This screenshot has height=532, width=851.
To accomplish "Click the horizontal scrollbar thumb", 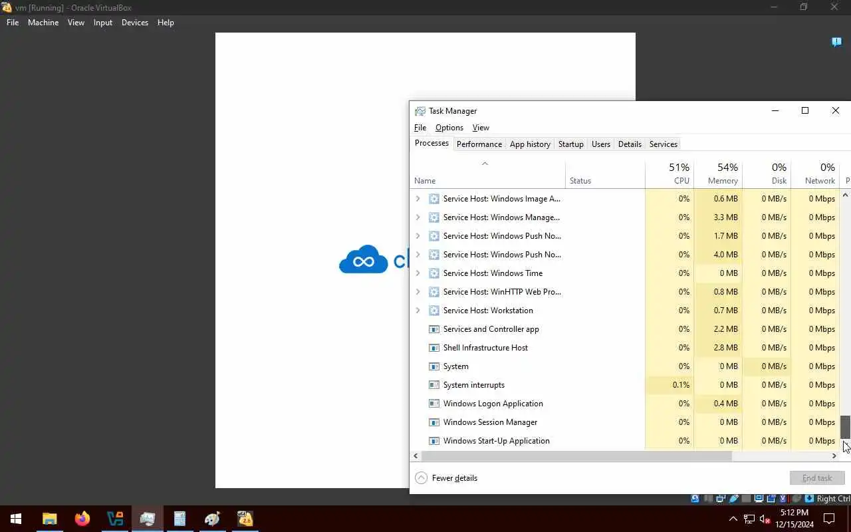I will pos(576,456).
